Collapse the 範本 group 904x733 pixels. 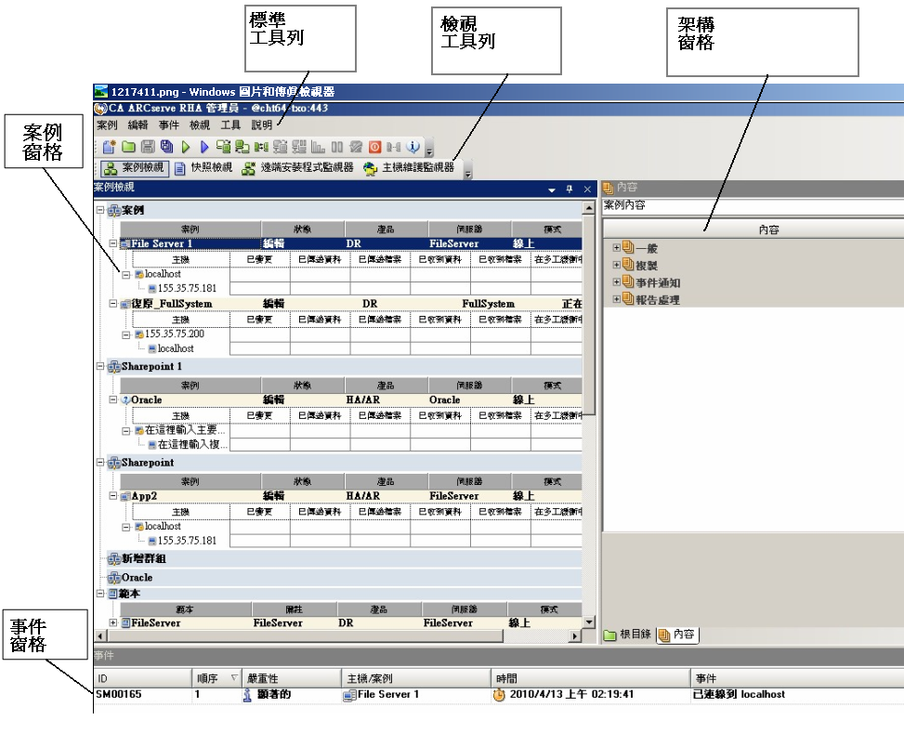(100, 594)
